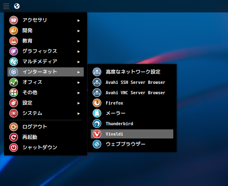Open the マルチメディア category label
Screen dimensions: 228x186
pyautogui.click(x=40, y=62)
